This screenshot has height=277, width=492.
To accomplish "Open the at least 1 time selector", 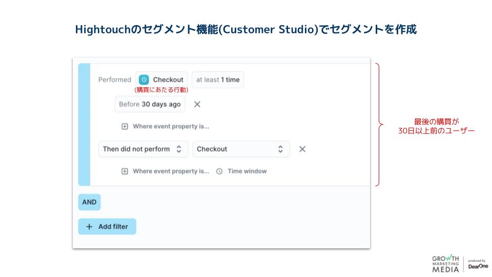I will point(218,80).
